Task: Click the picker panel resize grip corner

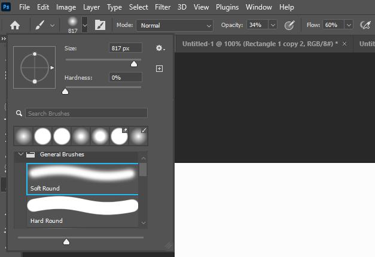Action: (x=169, y=246)
